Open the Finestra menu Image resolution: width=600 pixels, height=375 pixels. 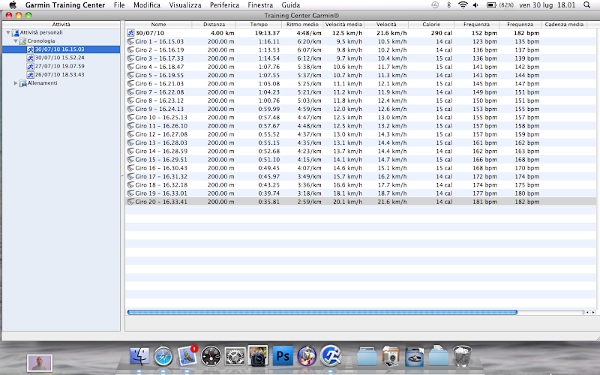tap(260, 5)
